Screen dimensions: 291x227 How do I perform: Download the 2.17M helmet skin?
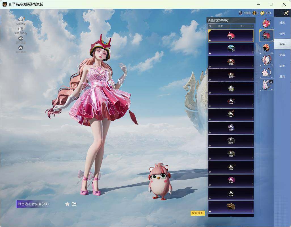coord(231,75)
